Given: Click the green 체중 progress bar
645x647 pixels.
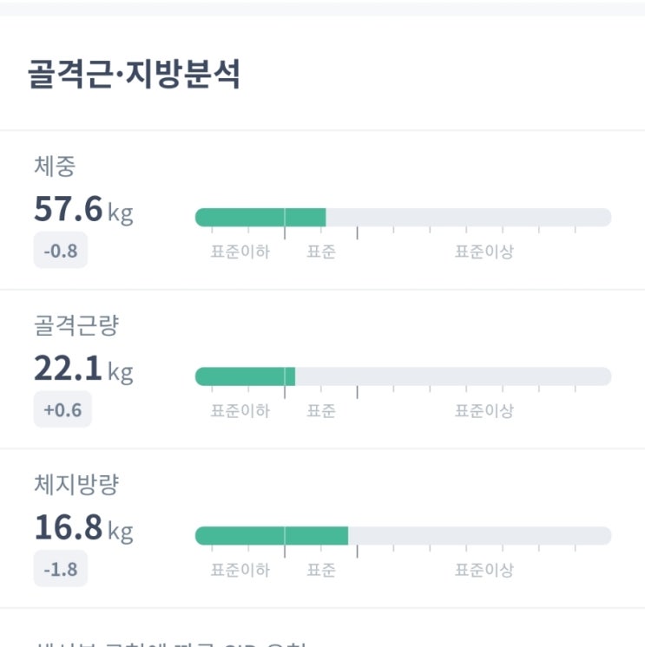Looking at the screenshot, I should click(260, 218).
